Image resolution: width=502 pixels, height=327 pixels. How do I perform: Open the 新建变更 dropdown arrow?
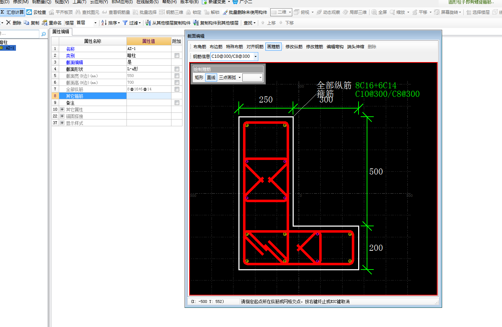pyautogui.click(x=229, y=2)
